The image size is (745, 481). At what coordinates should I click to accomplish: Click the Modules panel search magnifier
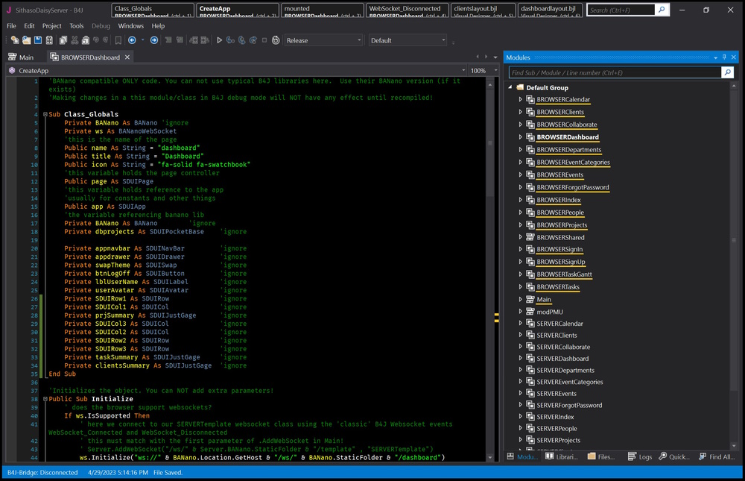click(x=727, y=72)
